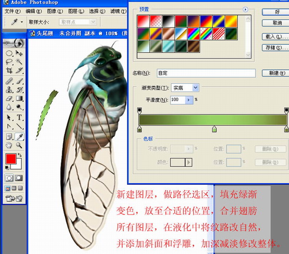Select the left dark-green color stop
Viewport: 289px width, 254px height.
click(140, 129)
